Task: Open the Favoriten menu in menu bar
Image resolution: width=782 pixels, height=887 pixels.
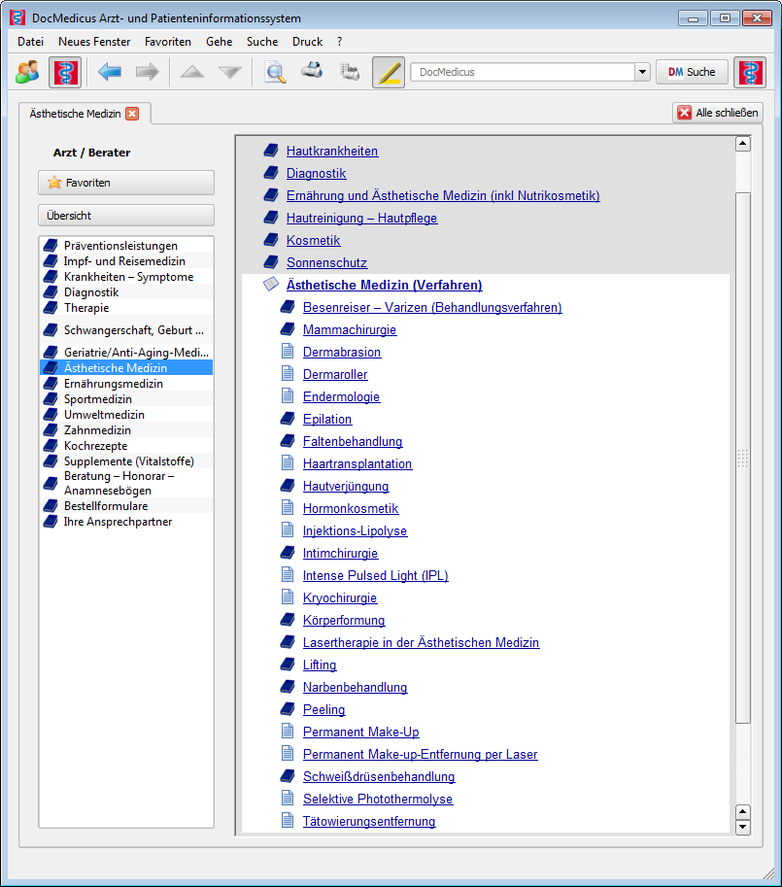Action: click(168, 42)
